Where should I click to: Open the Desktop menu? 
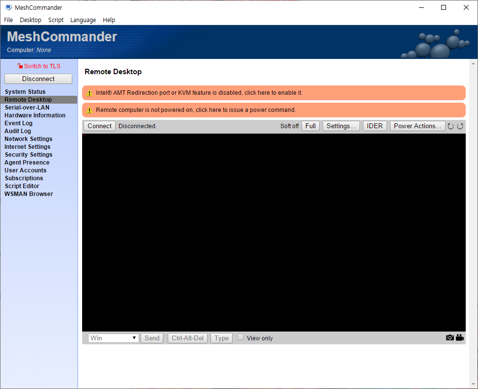point(30,20)
